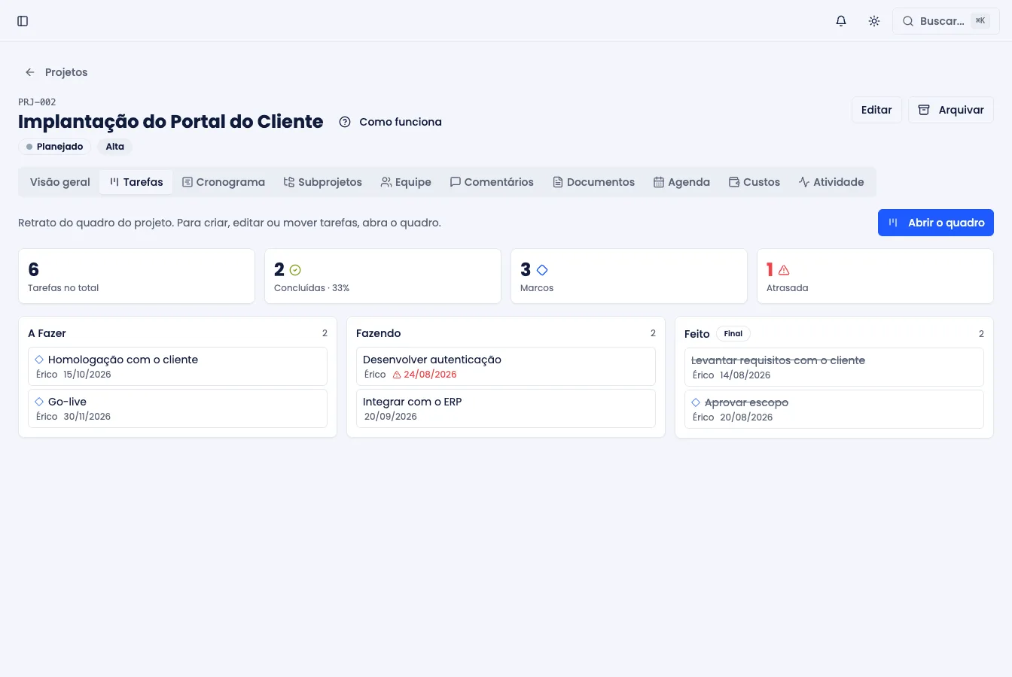Open the Homologação com o cliente task

pos(178,366)
